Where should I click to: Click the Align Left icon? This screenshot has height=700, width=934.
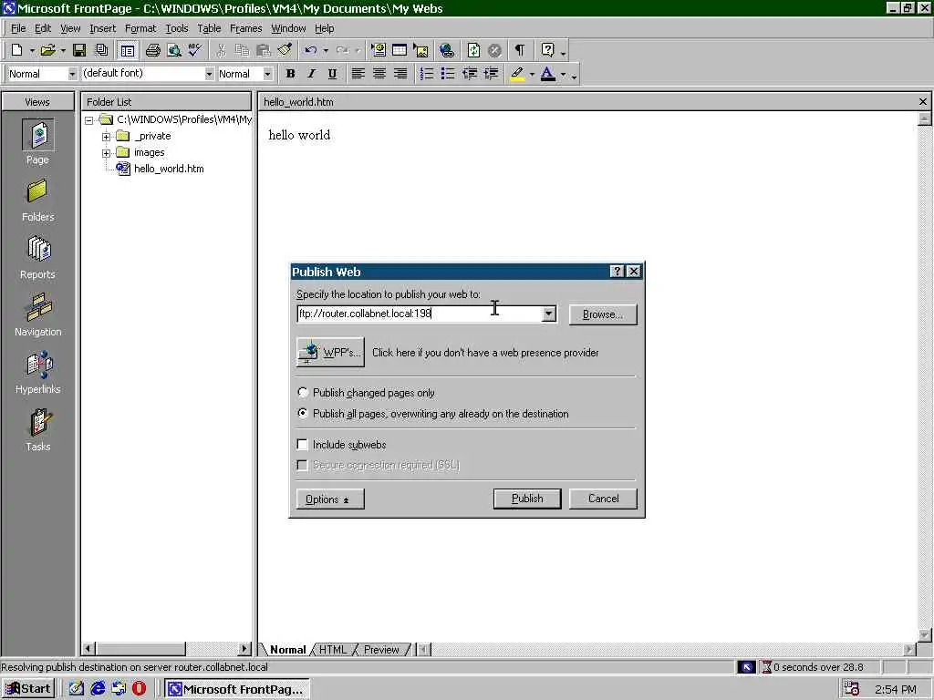(x=358, y=74)
